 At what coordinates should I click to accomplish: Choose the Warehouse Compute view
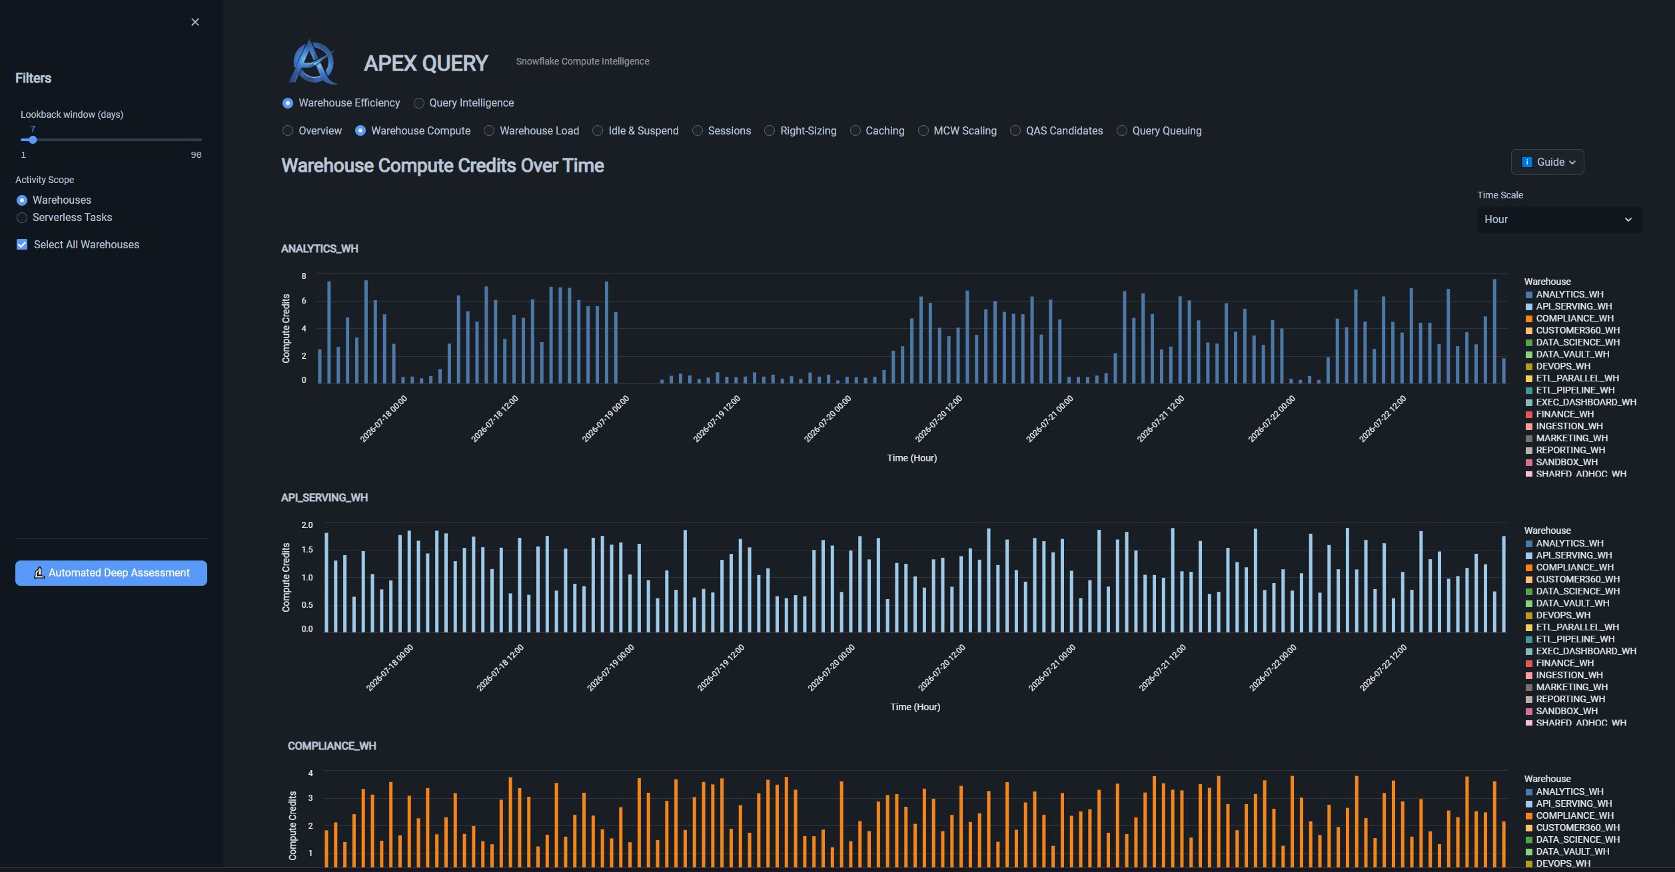click(x=412, y=131)
